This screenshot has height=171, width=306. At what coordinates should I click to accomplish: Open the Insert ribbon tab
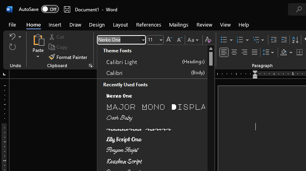click(x=55, y=25)
